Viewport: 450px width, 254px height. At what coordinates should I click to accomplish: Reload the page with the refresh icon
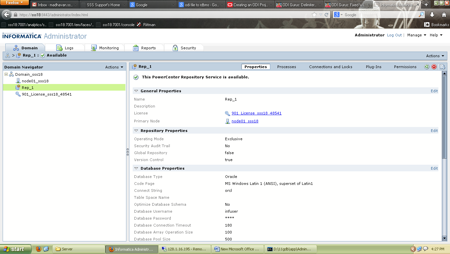coord(326,15)
